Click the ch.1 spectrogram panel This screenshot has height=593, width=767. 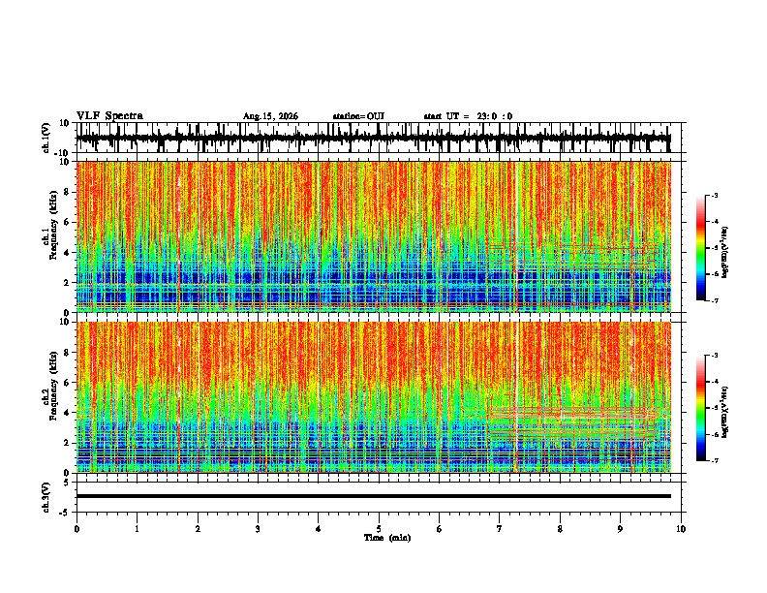click(x=373, y=236)
